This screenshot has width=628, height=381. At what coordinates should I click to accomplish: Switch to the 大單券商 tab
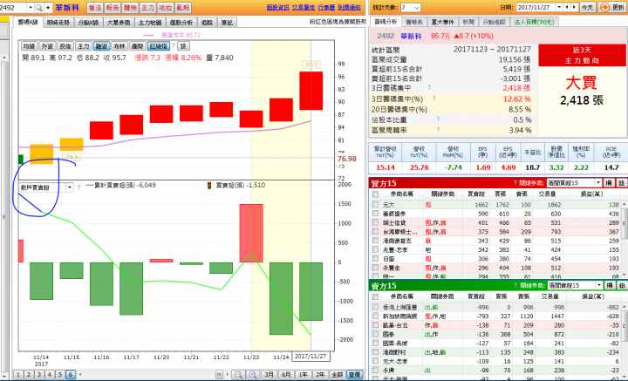point(119,23)
